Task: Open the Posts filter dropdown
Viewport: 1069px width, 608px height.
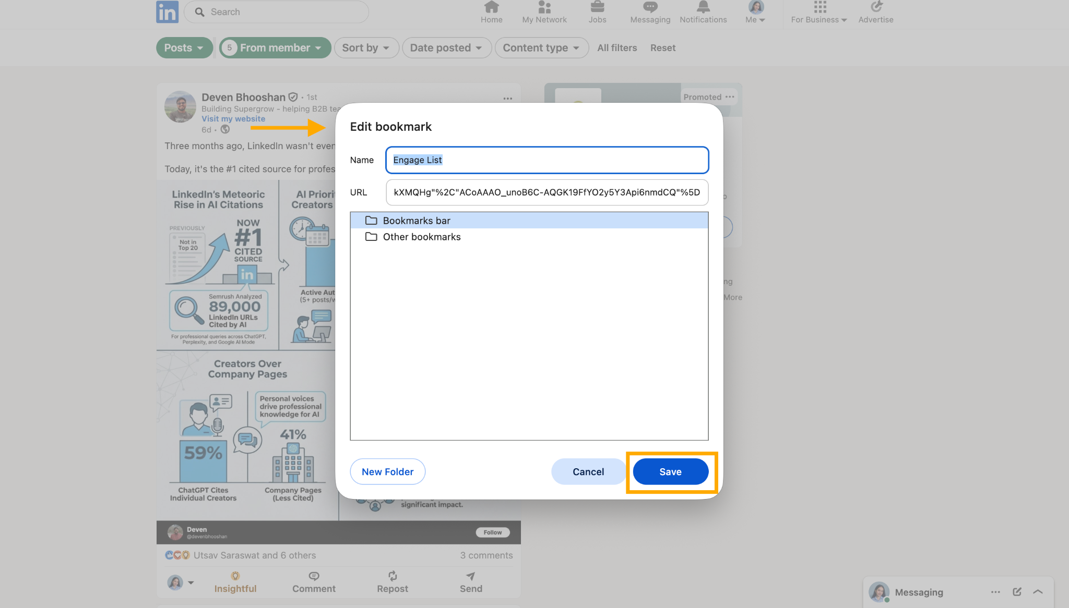Action: 184,48
